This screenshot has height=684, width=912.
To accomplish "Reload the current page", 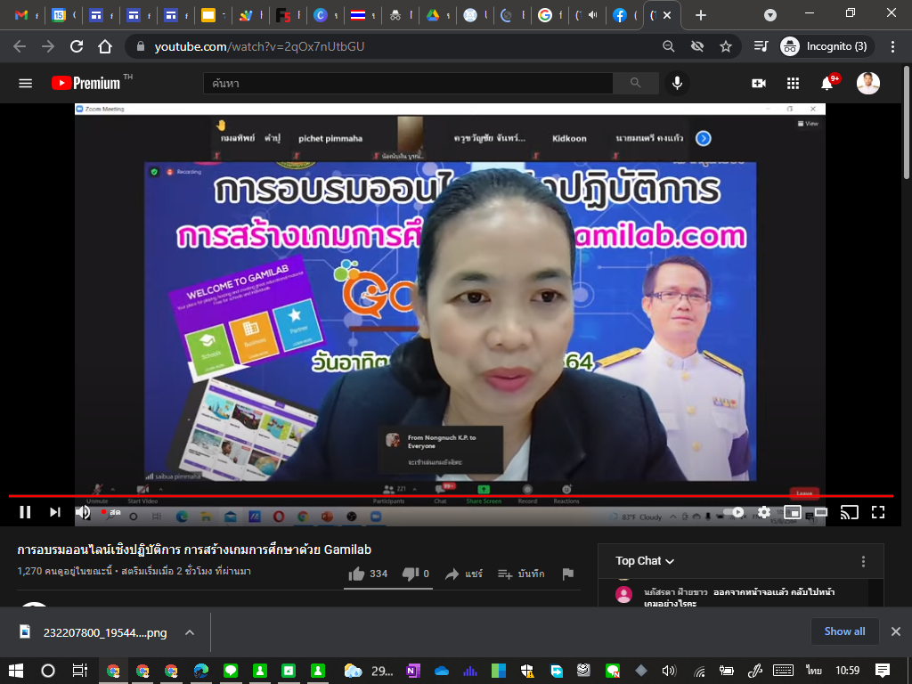I will pos(77,46).
